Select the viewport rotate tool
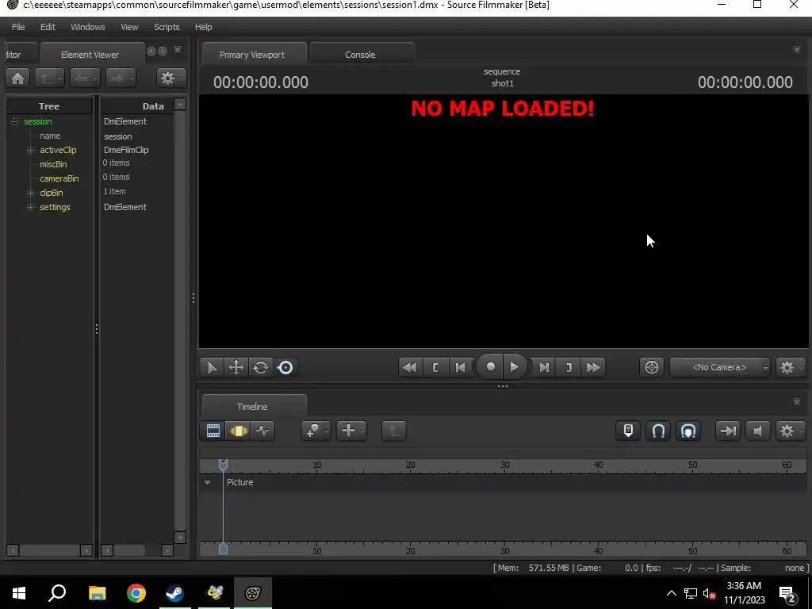812x609 pixels. click(260, 368)
